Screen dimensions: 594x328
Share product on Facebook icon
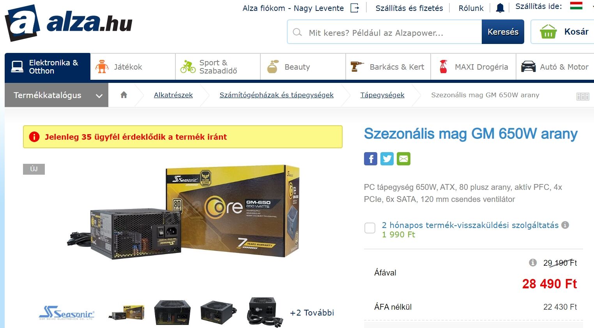[370, 159]
